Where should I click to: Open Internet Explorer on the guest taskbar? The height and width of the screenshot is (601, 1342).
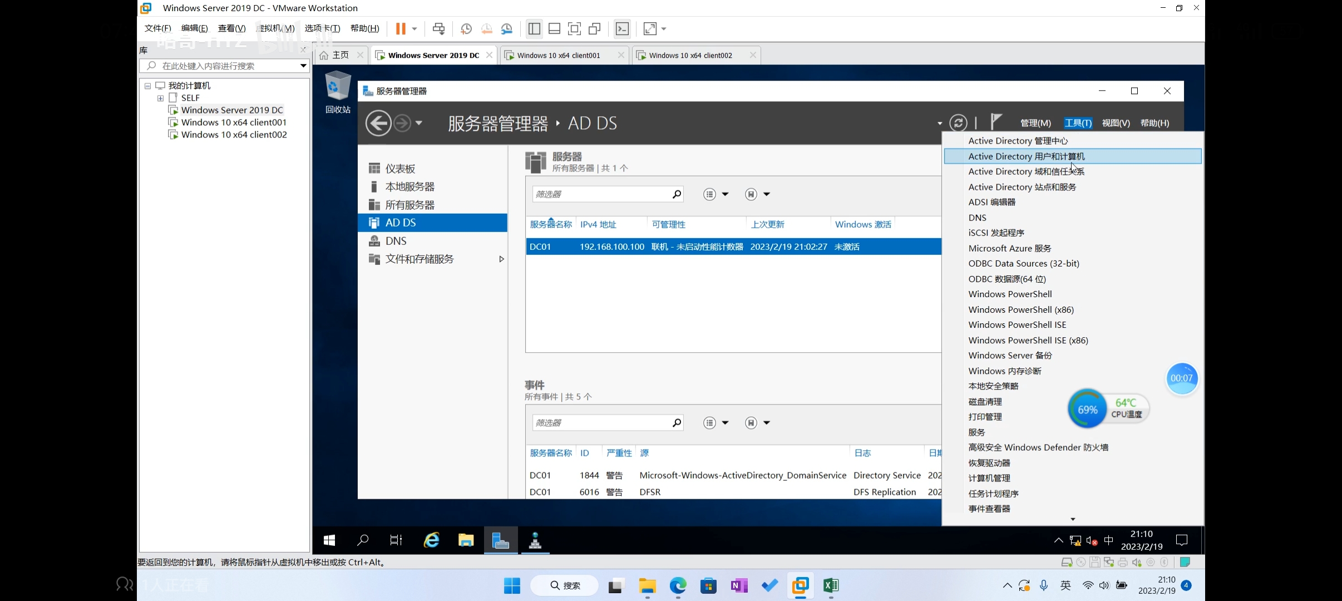432,540
